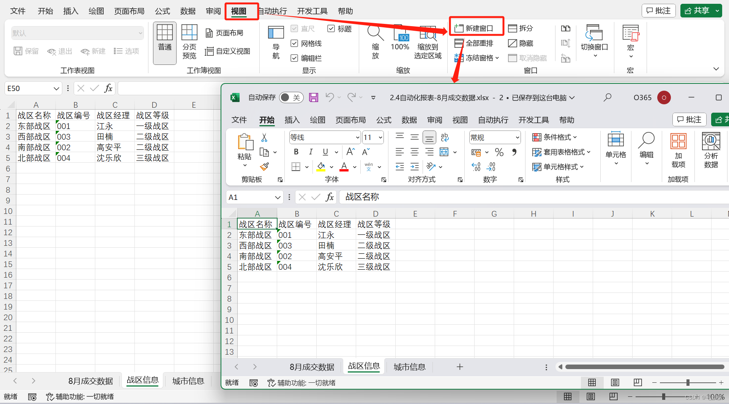This screenshot has height=404, width=729.
Task: Click Increase Indent icon
Action: tap(415, 167)
